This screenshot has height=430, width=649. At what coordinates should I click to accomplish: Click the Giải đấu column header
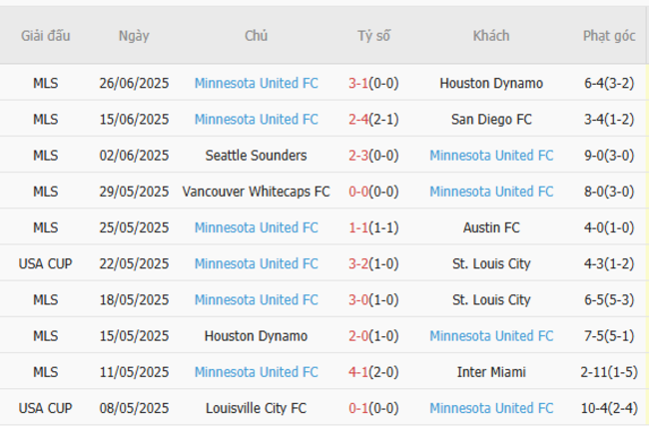[45, 36]
